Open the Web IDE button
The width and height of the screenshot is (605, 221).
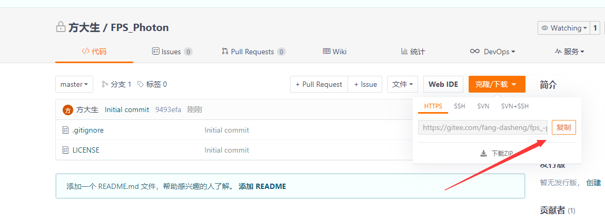(x=443, y=84)
